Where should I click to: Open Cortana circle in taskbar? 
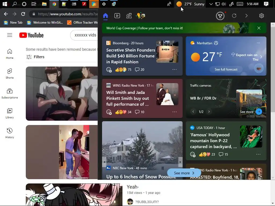click(24, 4)
